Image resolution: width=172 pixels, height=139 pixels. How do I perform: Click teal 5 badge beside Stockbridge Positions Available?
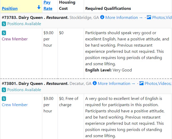(4, 24)
